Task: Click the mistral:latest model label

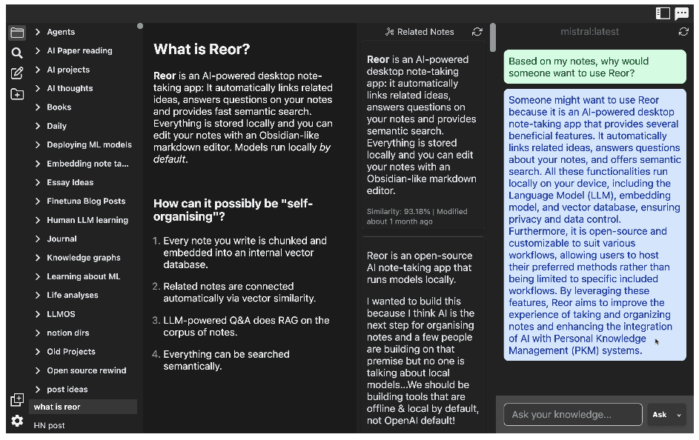Action: coord(589,32)
